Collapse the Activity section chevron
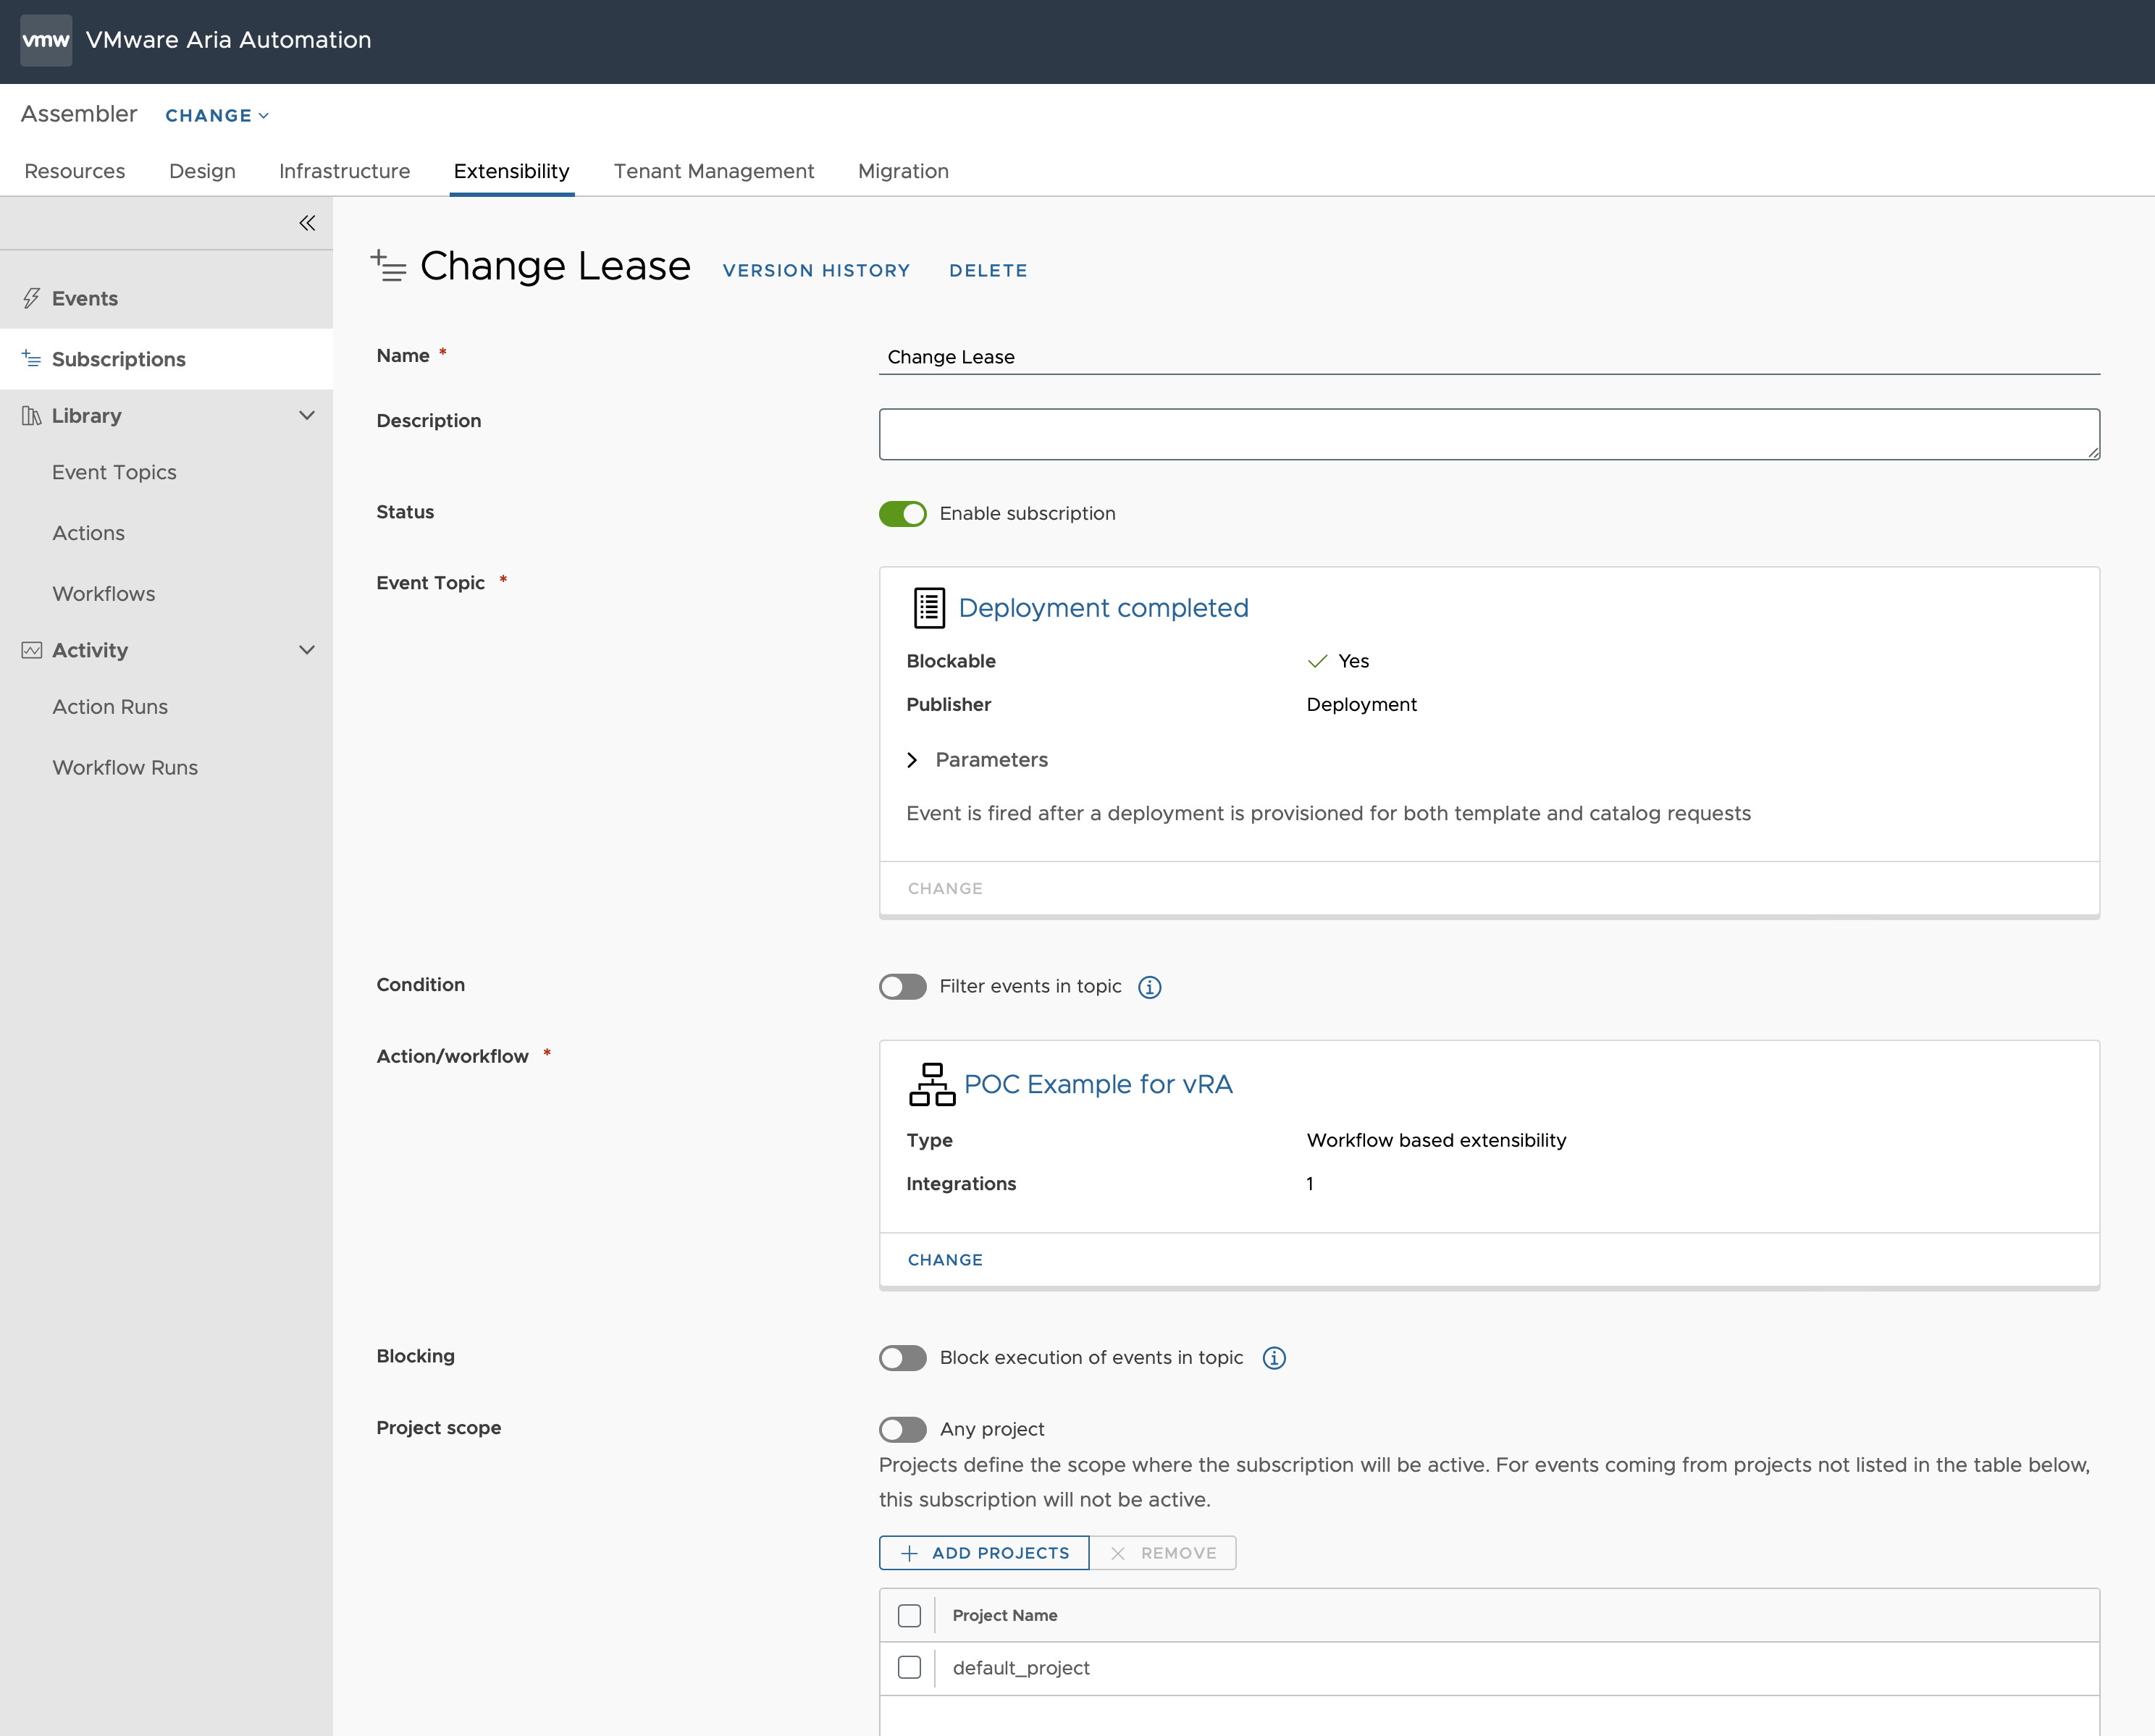Viewport: 2155px width, 1736px height. tap(307, 650)
